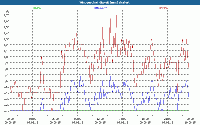Viewport: 200px width, 125px height.
Task: Select the 06:00 time axis label
Action: click(x=55, y=119)
